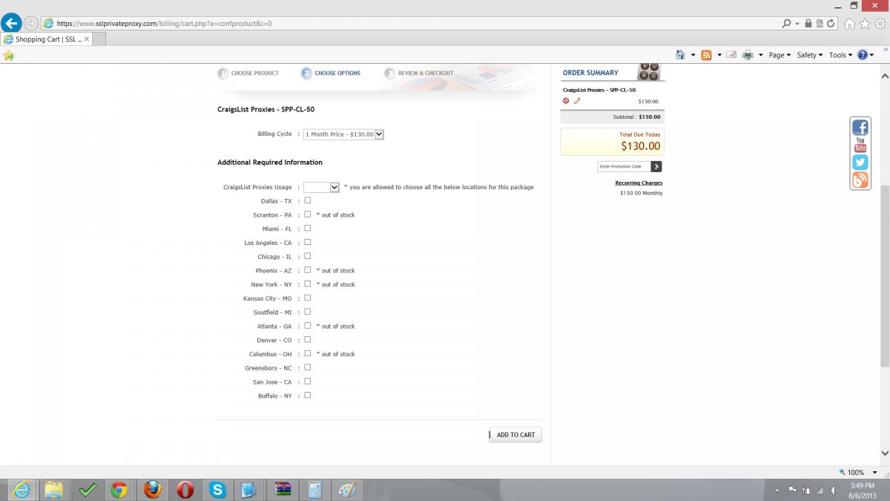Image resolution: width=890 pixels, height=501 pixels.
Task: Click the scrollbar down arrow
Action: pos(884,453)
